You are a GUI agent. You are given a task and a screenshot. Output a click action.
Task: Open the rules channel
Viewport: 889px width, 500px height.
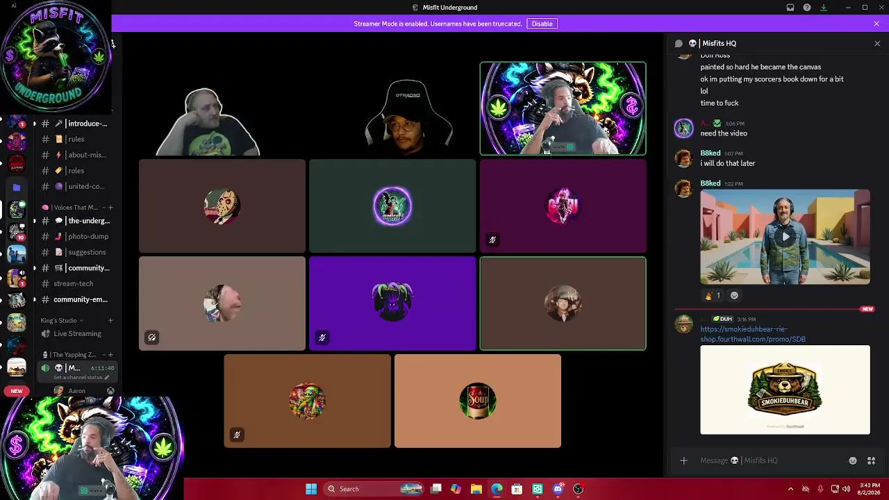76,139
